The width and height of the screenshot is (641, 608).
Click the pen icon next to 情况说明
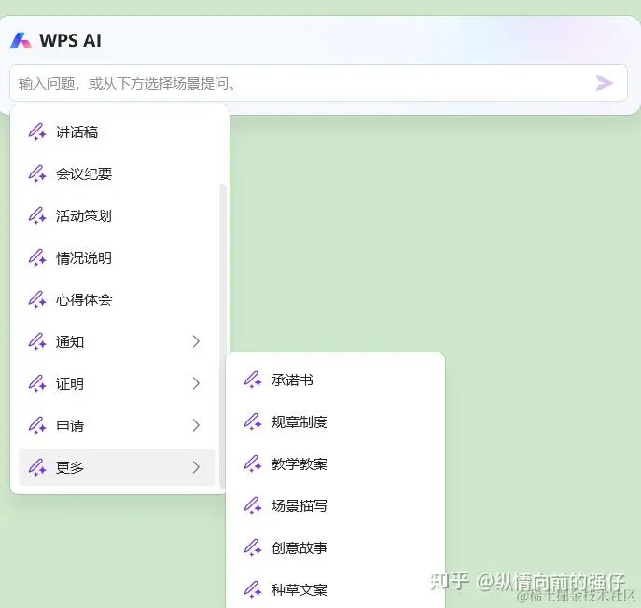tap(37, 257)
